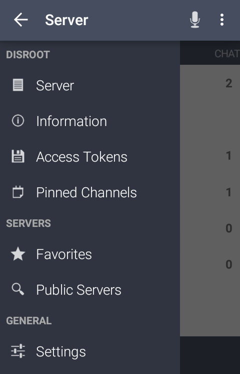240x374 pixels.
Task: Tap the Server title in header
Action: pos(66,20)
